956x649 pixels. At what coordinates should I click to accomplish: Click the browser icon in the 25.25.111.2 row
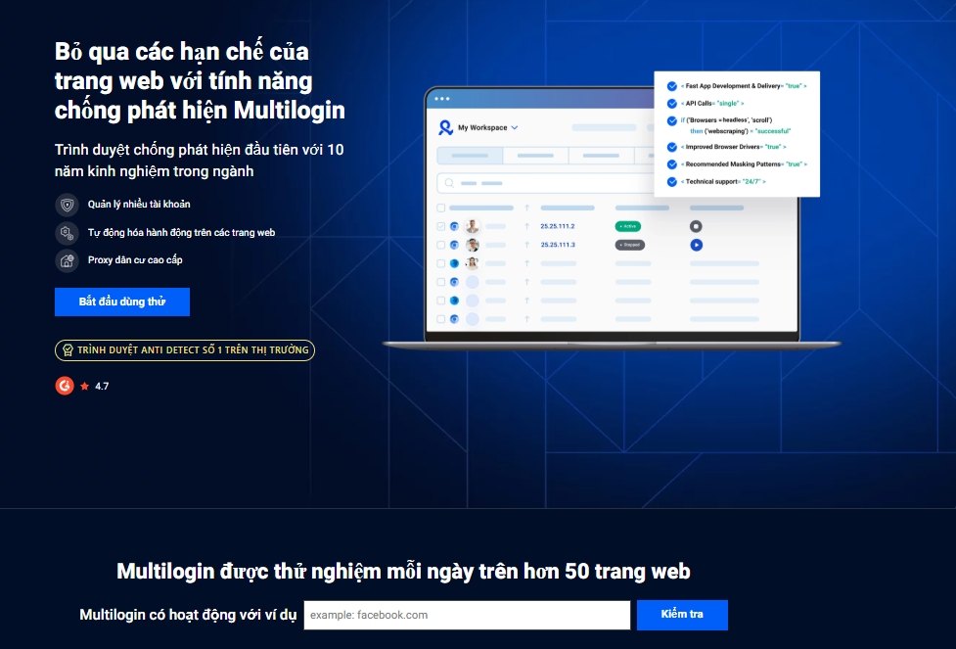(454, 226)
